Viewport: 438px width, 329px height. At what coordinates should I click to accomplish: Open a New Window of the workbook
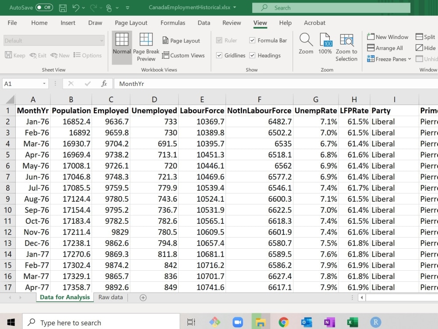tap(387, 37)
